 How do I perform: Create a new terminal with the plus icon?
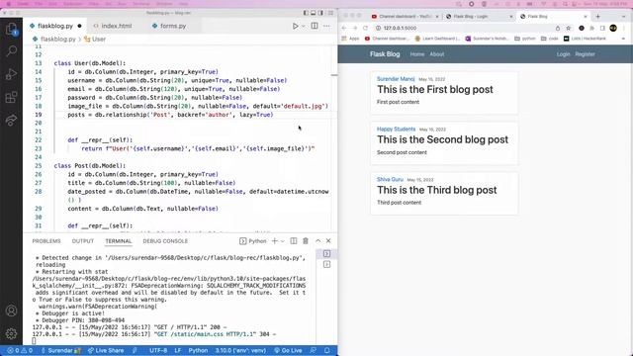275,241
